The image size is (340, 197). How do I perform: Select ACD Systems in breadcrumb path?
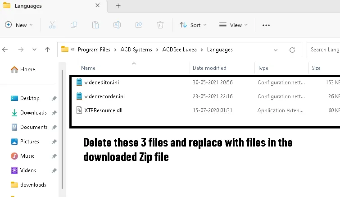click(x=136, y=50)
